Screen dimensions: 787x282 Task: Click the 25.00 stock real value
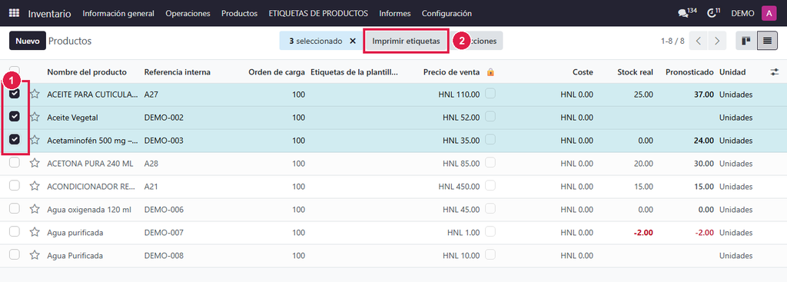(643, 95)
